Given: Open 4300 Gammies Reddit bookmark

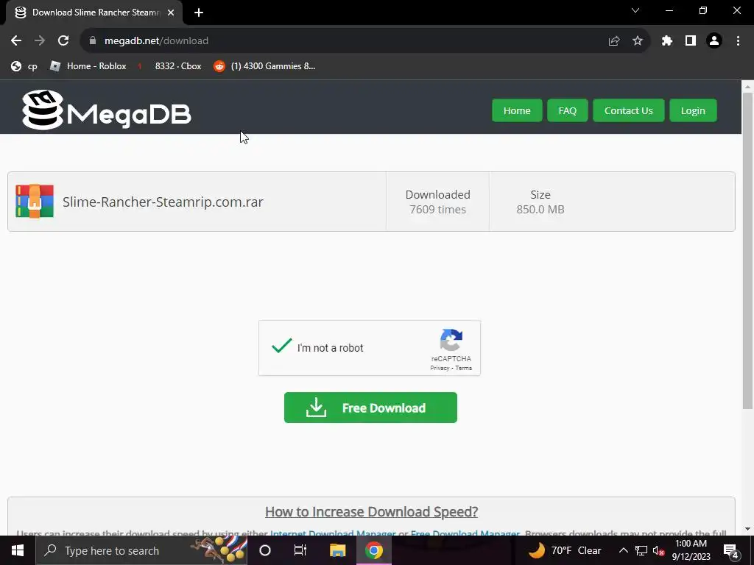Looking at the screenshot, I should pos(264,66).
